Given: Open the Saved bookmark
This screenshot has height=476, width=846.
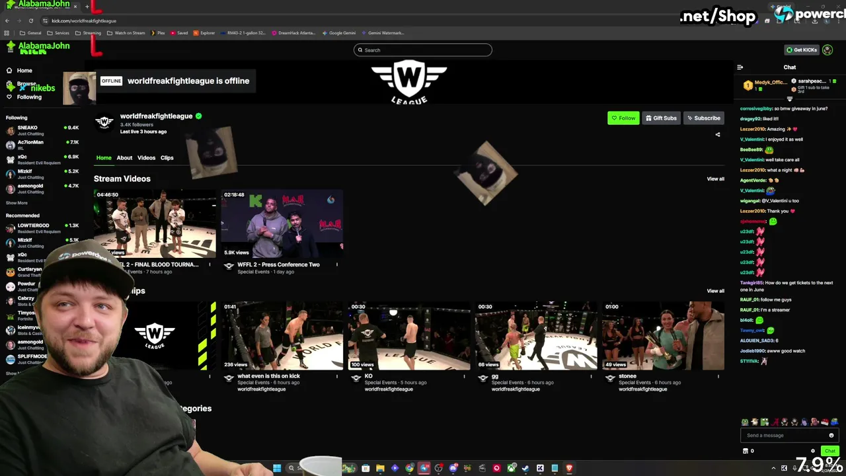Looking at the screenshot, I should tap(179, 33).
